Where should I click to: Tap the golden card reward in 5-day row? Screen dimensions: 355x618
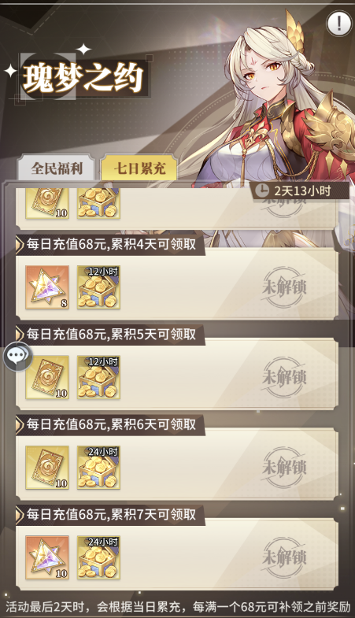[47, 377]
